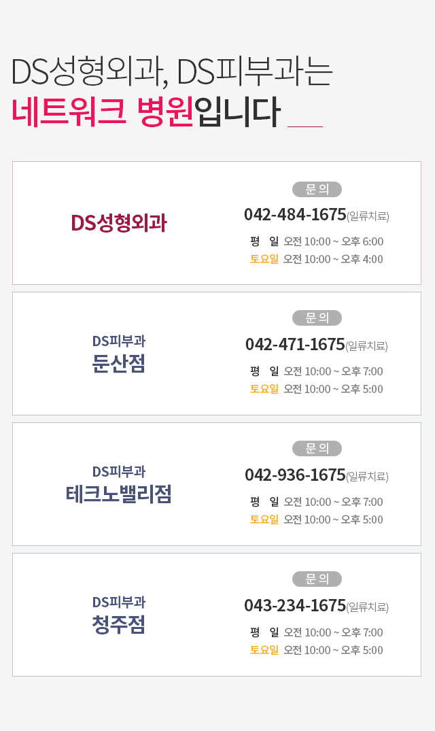Click the 문의 badge for 테크노밸리점
Image resolution: width=435 pixels, height=731 pixels.
317,448
